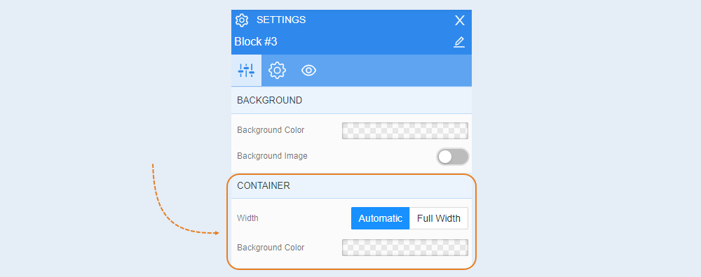Toggle the Background Image switch on
The width and height of the screenshot is (701, 277).
[452, 157]
